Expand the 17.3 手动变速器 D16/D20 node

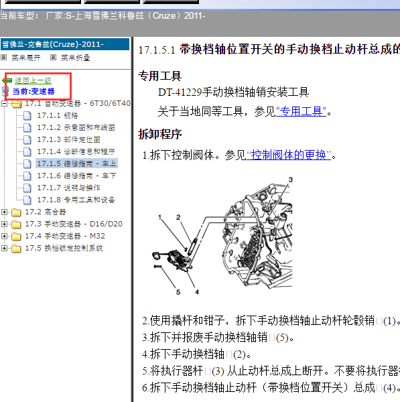pyautogui.click(x=4, y=224)
